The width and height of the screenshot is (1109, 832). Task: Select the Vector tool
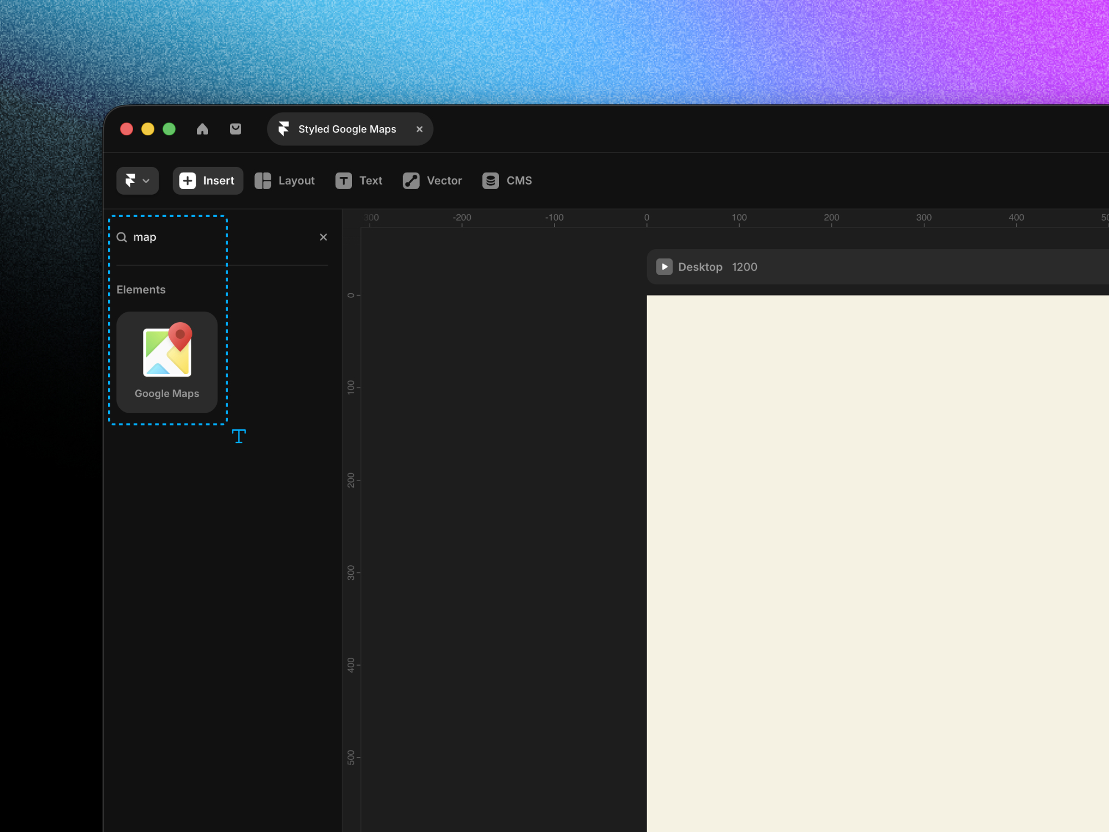point(432,180)
